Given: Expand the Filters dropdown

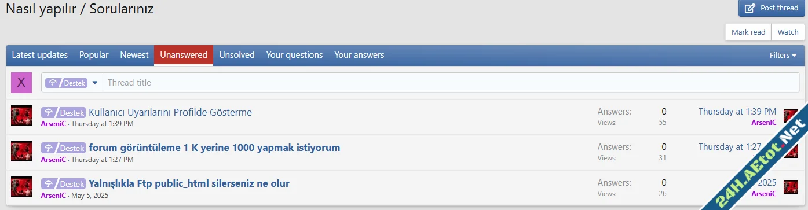Looking at the screenshot, I should point(783,55).
